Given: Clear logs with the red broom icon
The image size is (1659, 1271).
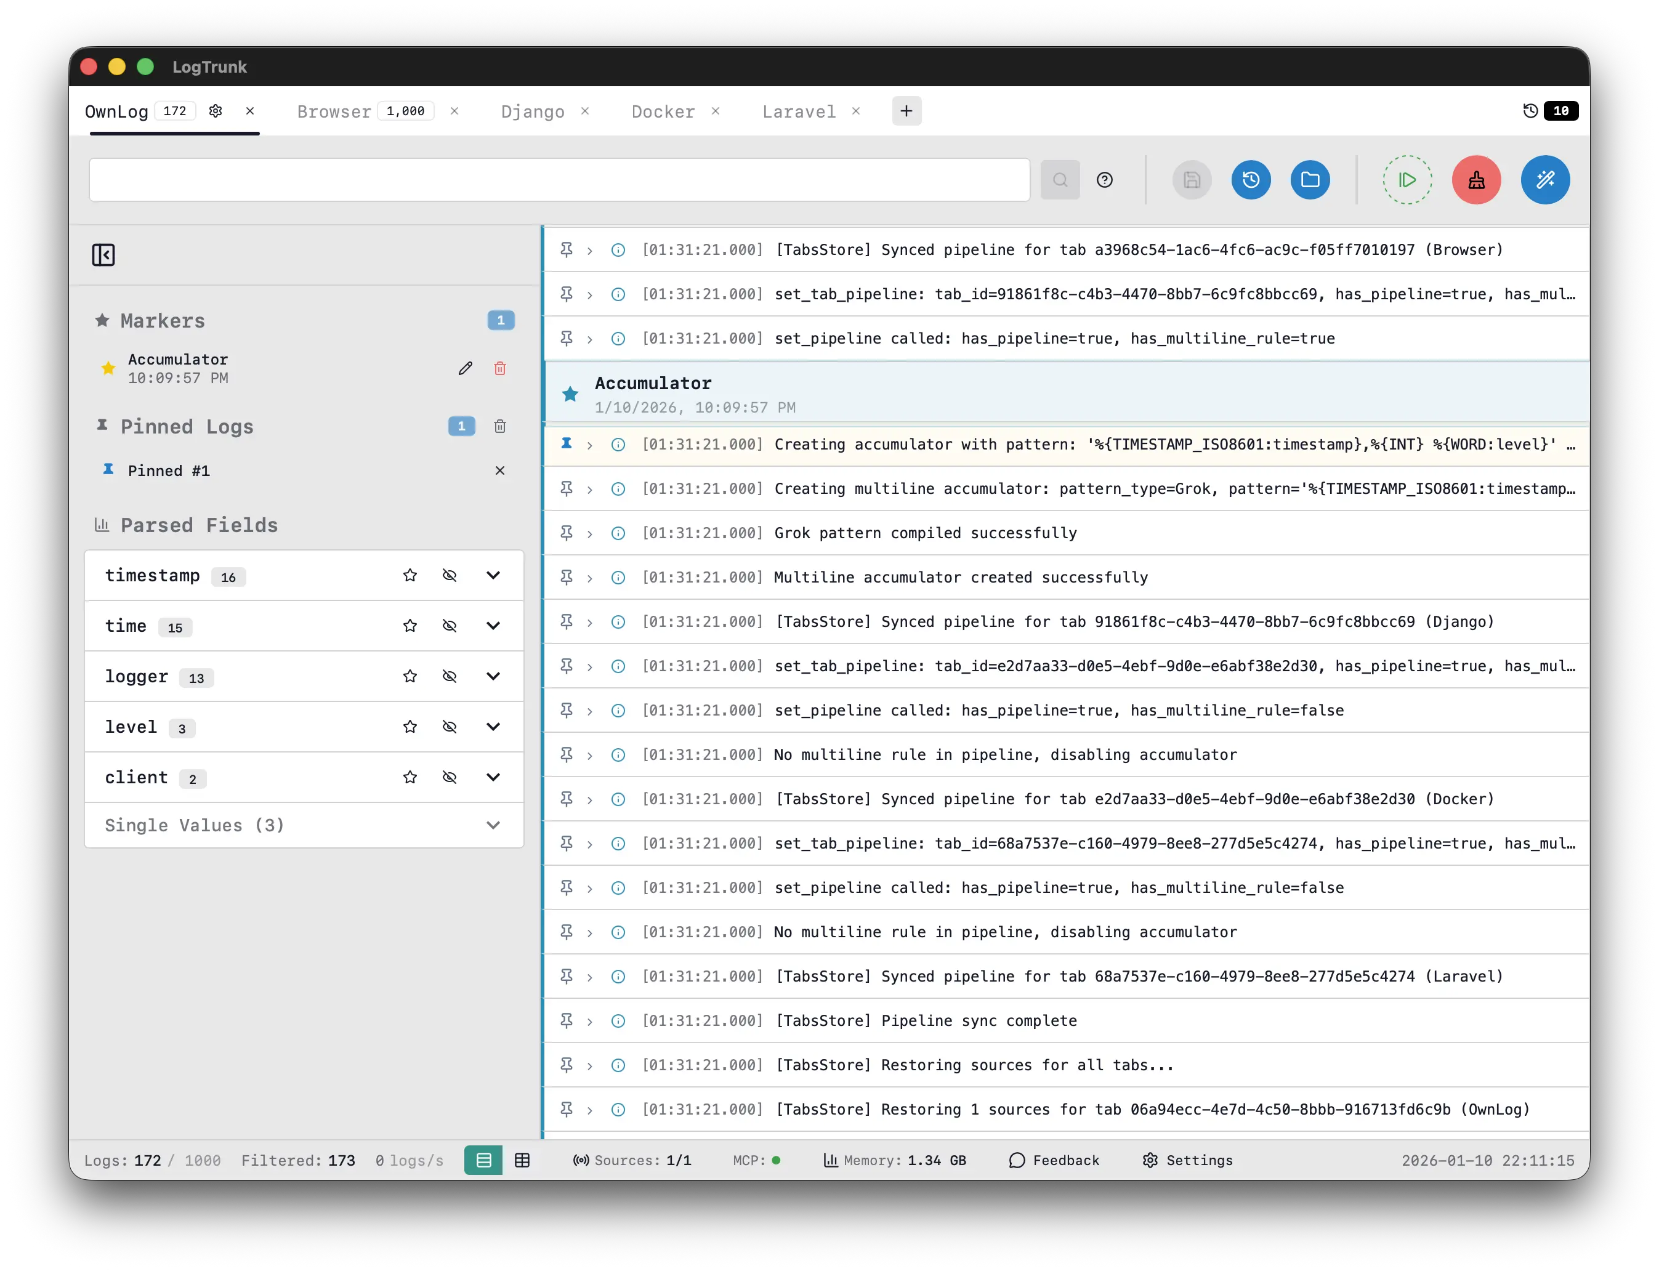Looking at the screenshot, I should [1475, 179].
